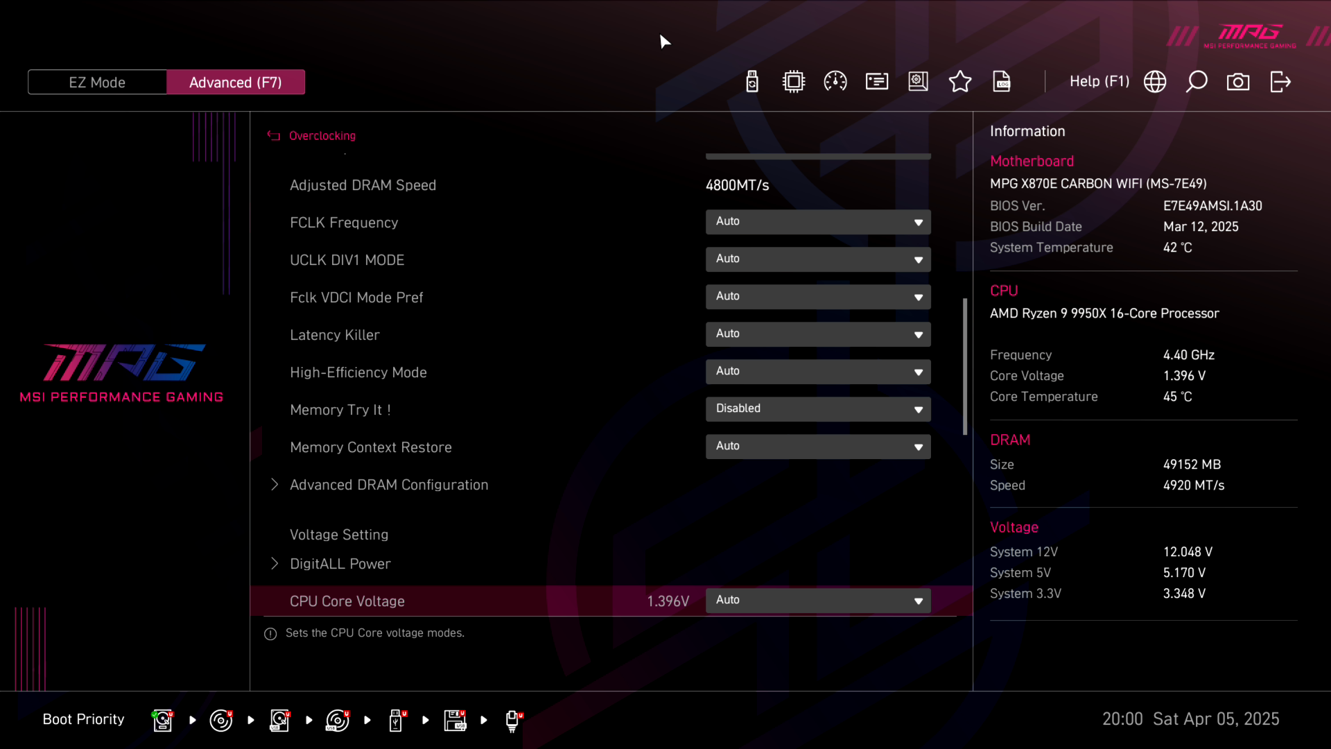The width and height of the screenshot is (1331, 749).
Task: Open the CPU Core Voltage dropdown
Action: click(818, 601)
